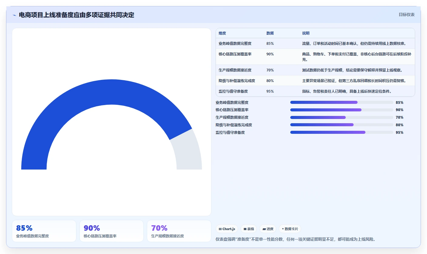Click the title 电商项目上线准备度应由多项证据共同决定

[x=76, y=15]
